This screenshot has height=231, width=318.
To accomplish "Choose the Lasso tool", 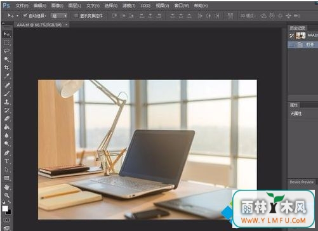I will [6, 51].
